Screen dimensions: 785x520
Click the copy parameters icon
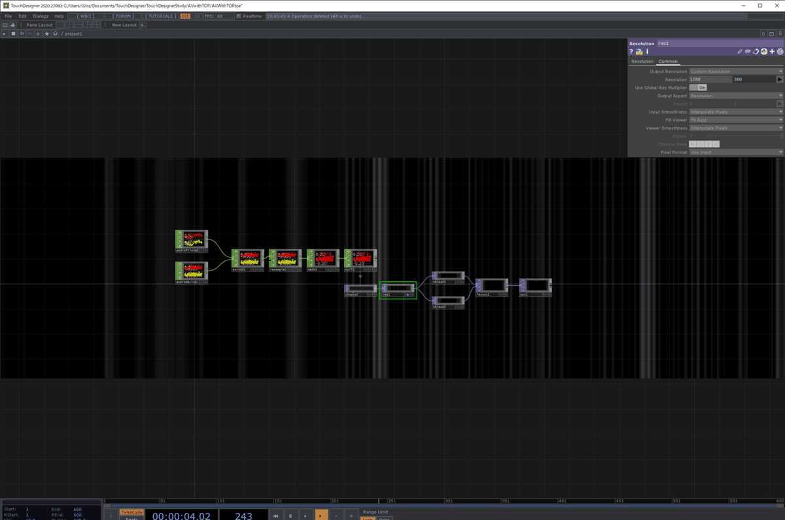pyautogui.click(x=756, y=52)
